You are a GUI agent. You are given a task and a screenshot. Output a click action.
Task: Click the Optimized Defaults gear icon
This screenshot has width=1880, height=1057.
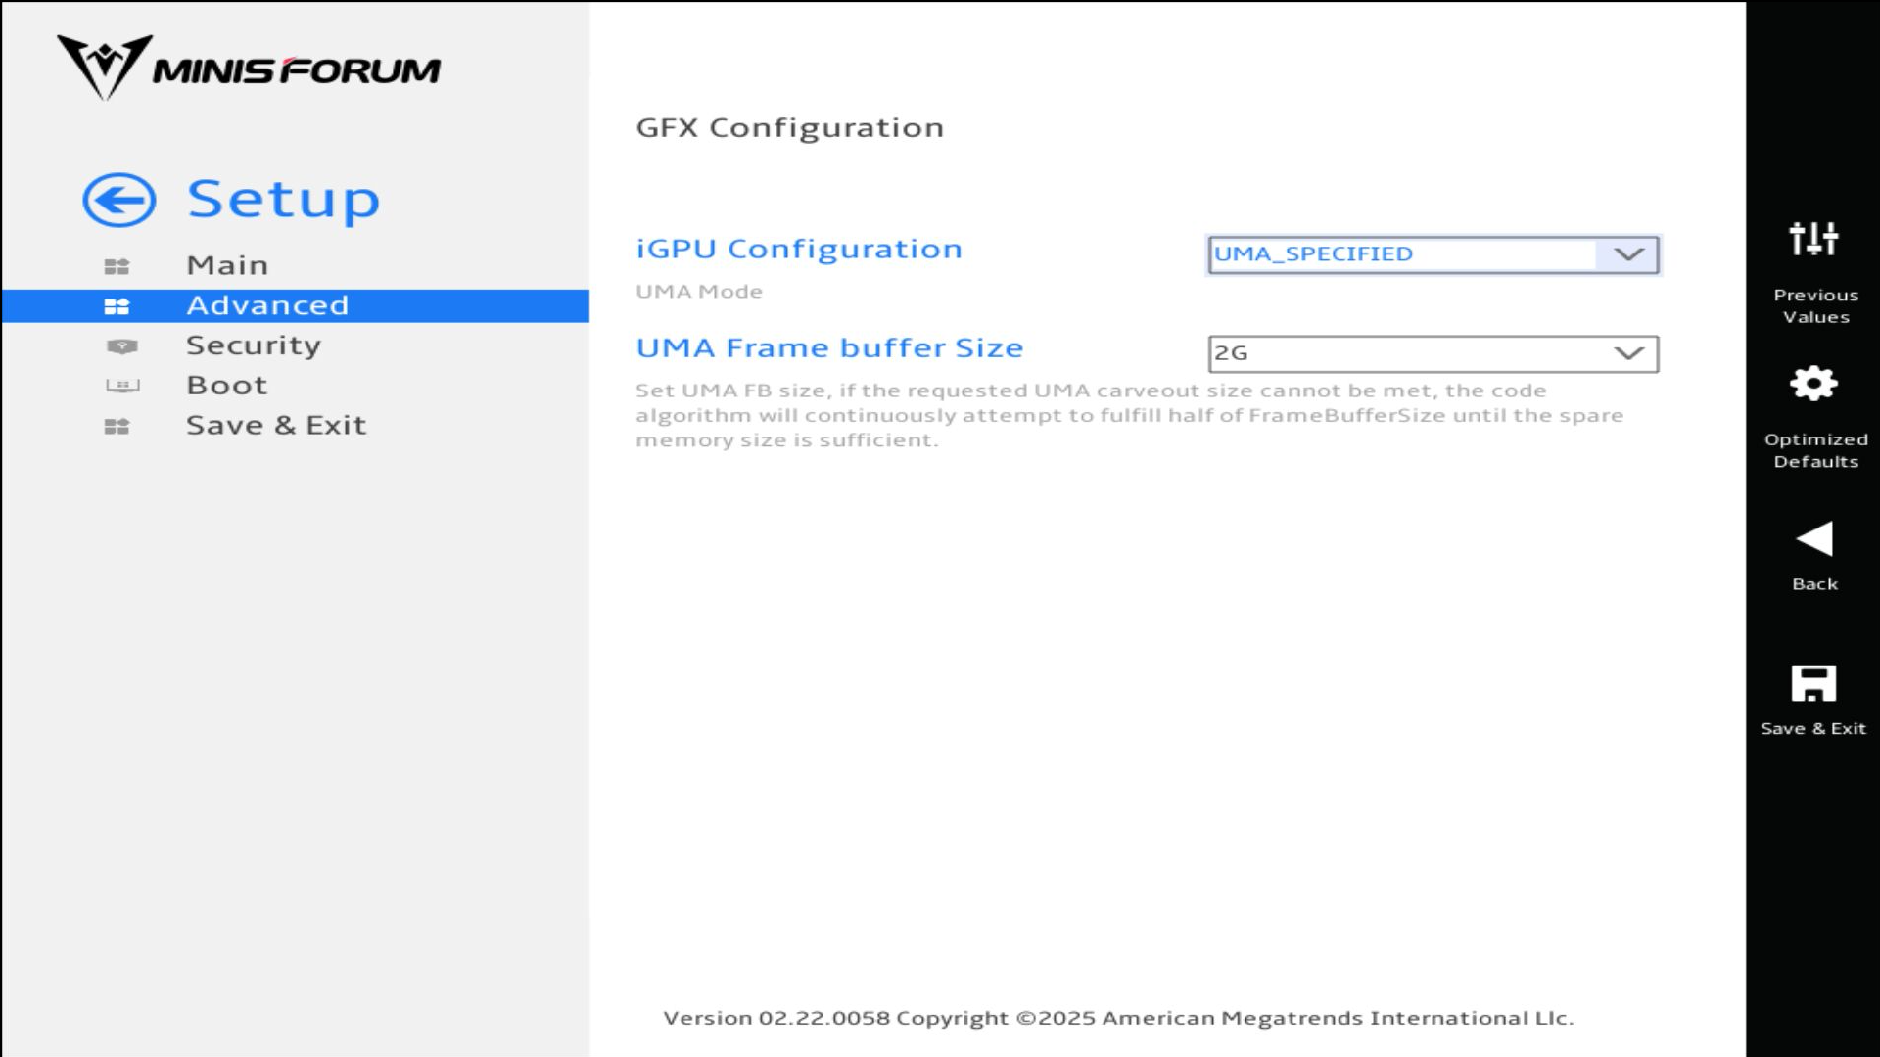coord(1813,384)
